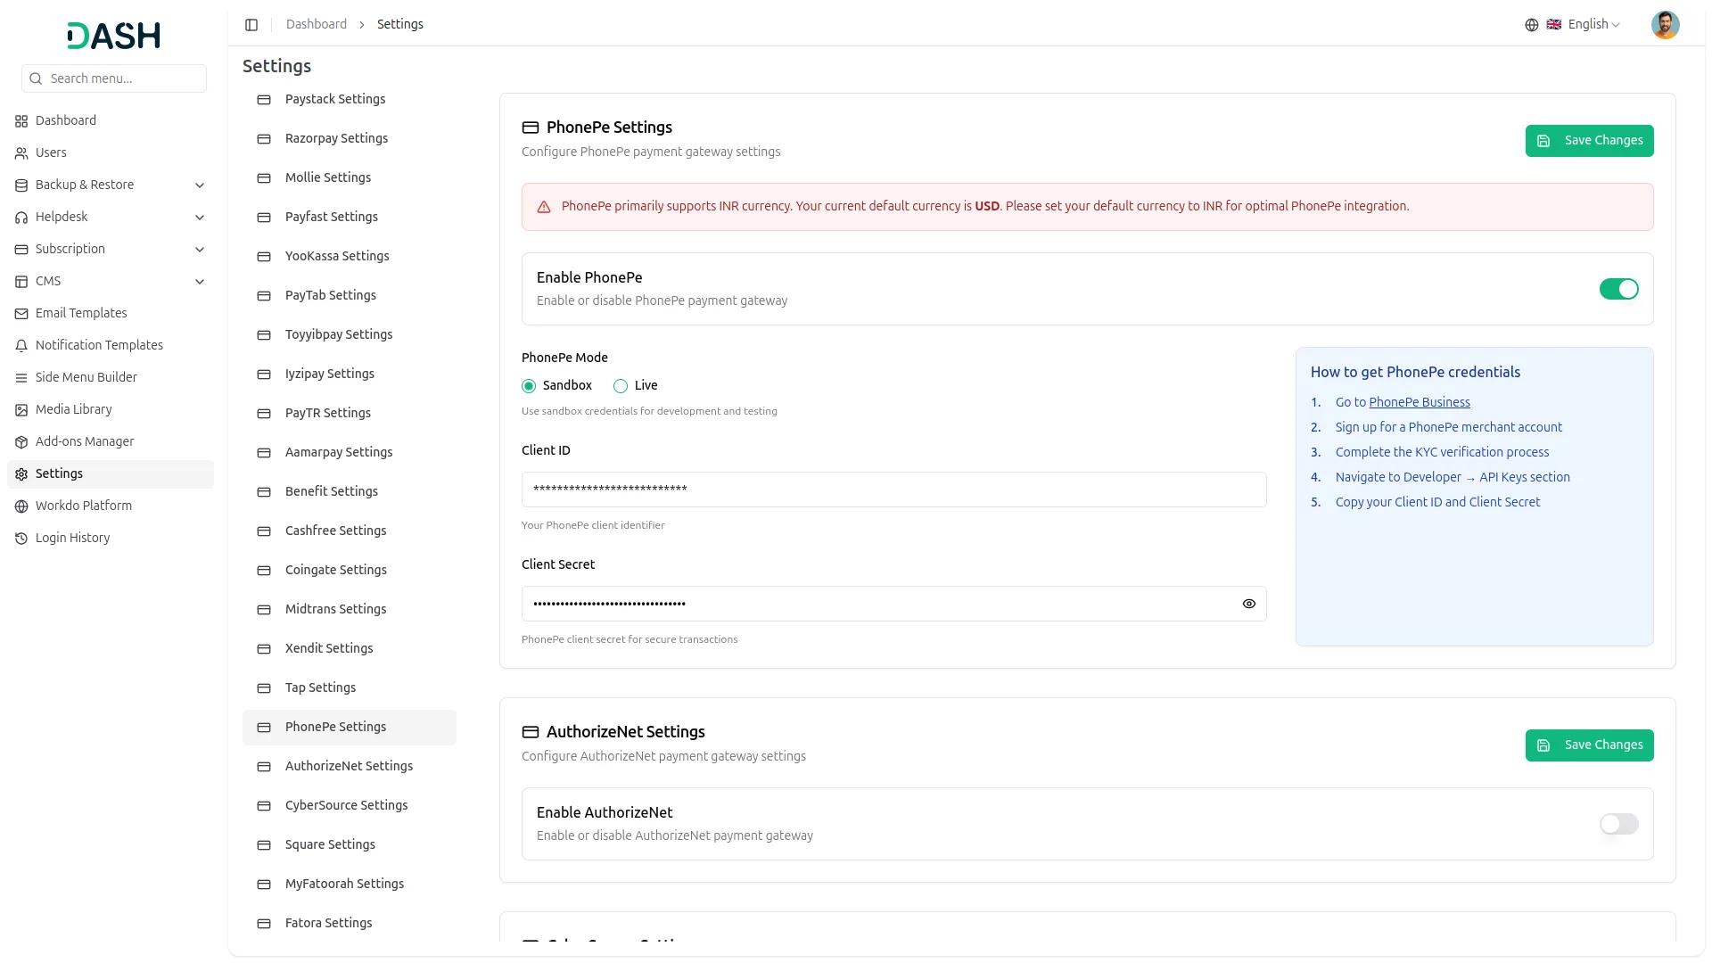1712x963 pixels.
Task: Click the Side Menu Builder list icon
Action: [21, 378]
